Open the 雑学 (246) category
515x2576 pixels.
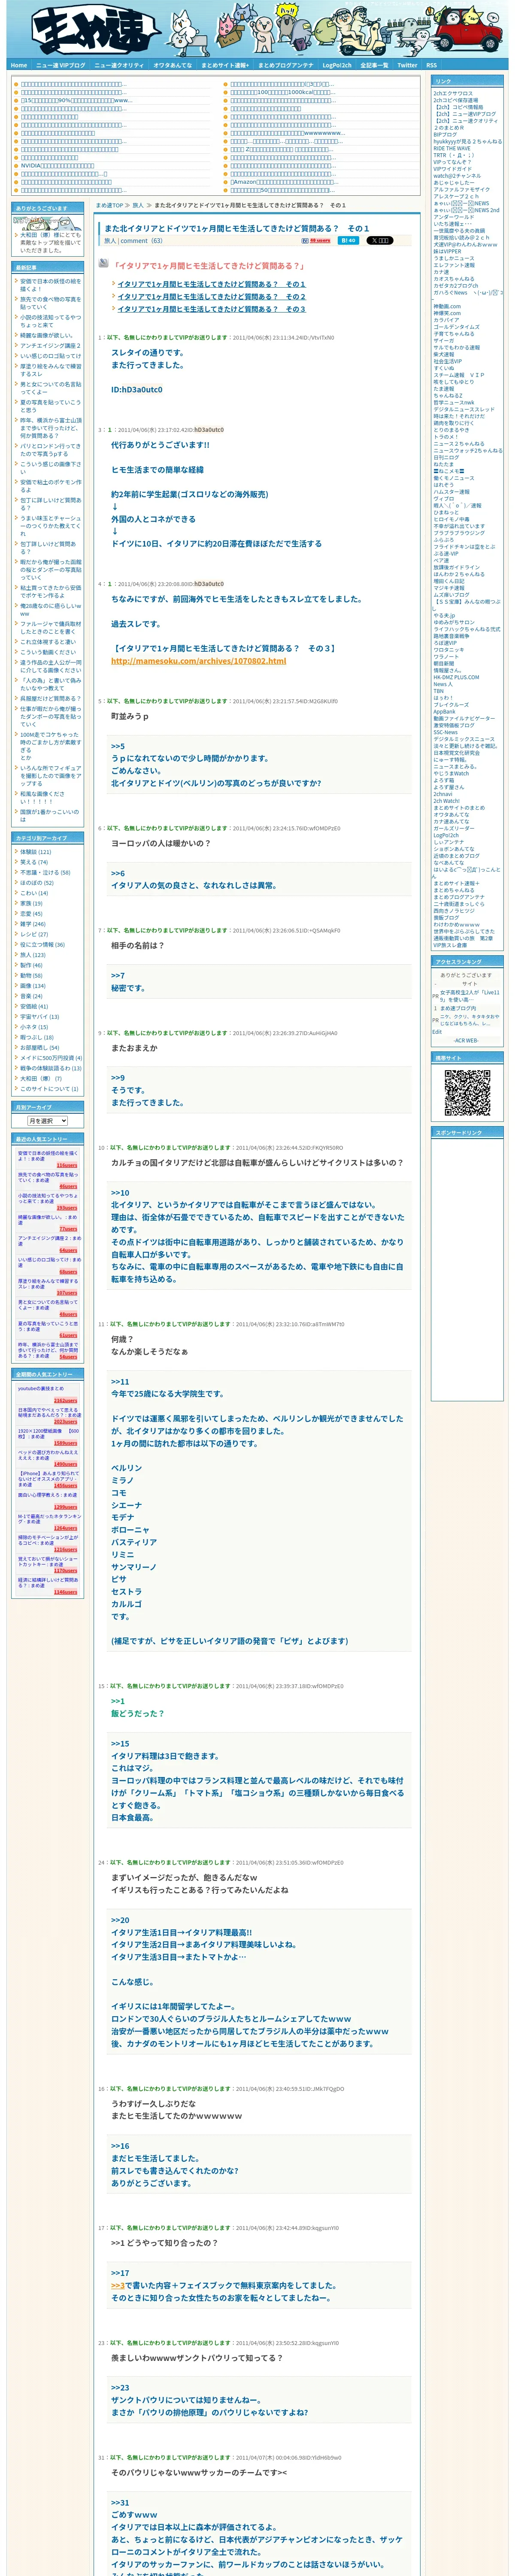[32, 924]
